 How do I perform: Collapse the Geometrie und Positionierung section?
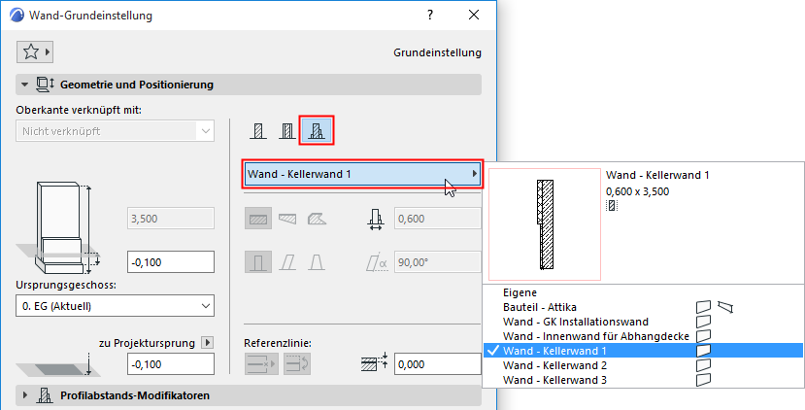click(24, 85)
